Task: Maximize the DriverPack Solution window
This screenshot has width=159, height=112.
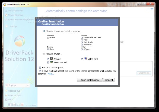Action: 144,4
